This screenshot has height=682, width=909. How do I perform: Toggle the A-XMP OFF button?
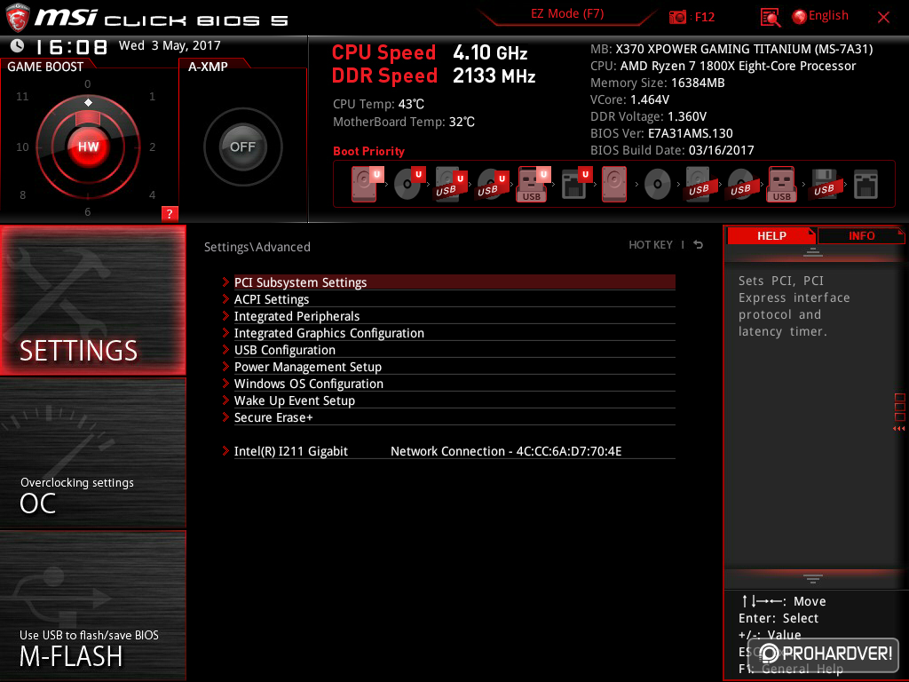[x=243, y=147]
